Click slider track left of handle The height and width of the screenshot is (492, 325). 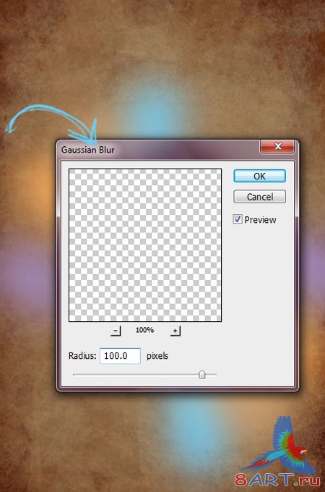136,375
